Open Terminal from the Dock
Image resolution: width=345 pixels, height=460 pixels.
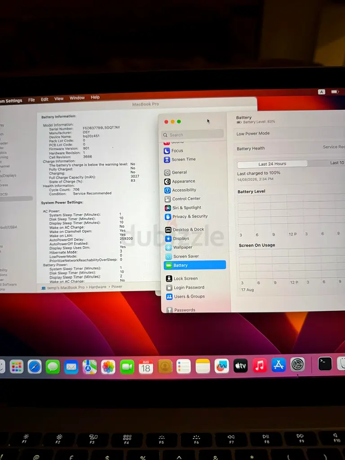click(325, 364)
